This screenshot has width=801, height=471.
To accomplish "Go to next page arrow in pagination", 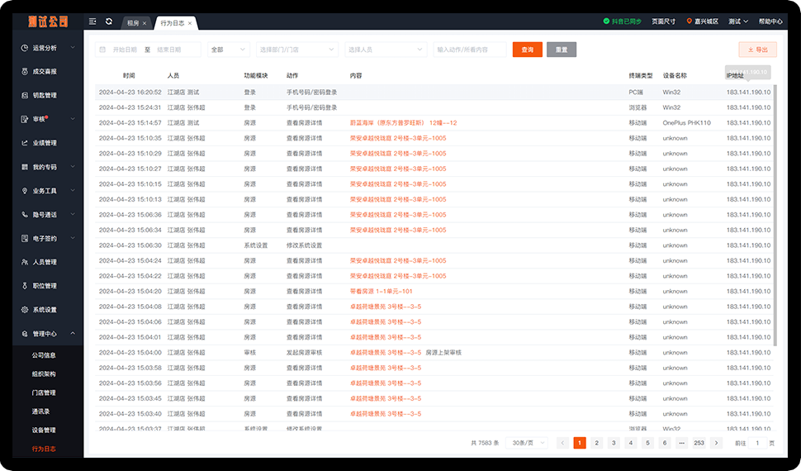I will coord(716,443).
